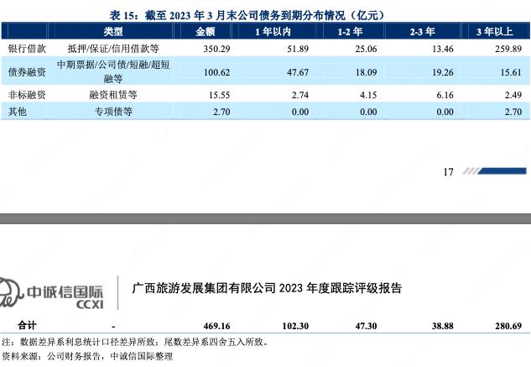
Task: Click the value 15.61
Action: click(511, 72)
